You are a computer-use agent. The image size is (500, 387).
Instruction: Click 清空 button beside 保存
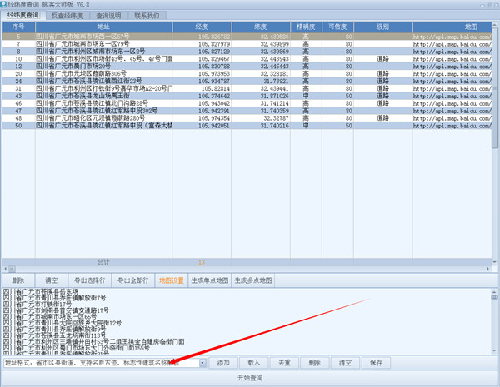pos(345,363)
